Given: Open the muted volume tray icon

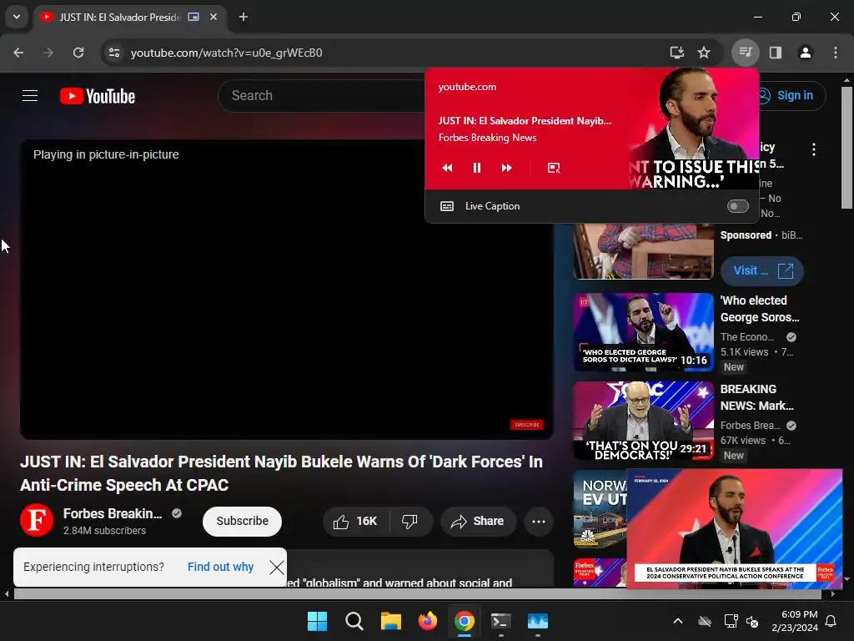Looking at the screenshot, I should (753, 621).
